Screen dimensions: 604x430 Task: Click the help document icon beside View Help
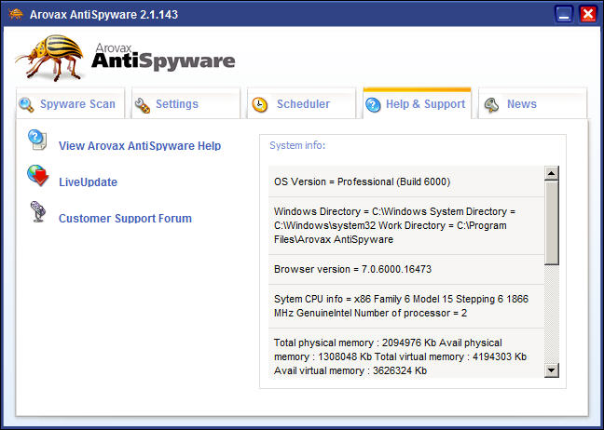(37, 140)
